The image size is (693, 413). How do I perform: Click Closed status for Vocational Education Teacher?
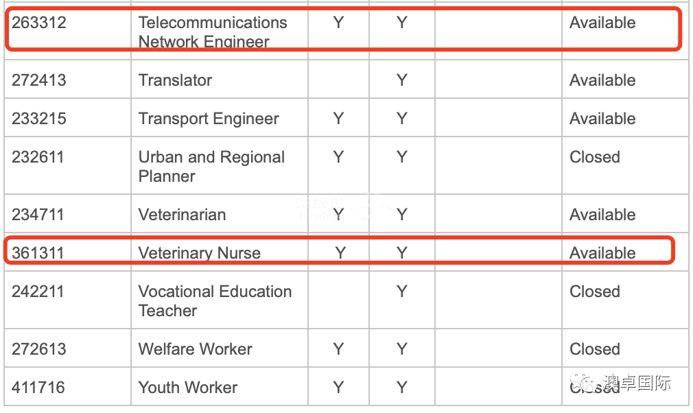[595, 291]
